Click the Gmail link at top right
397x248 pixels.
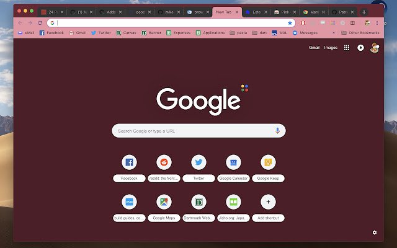pyautogui.click(x=314, y=48)
